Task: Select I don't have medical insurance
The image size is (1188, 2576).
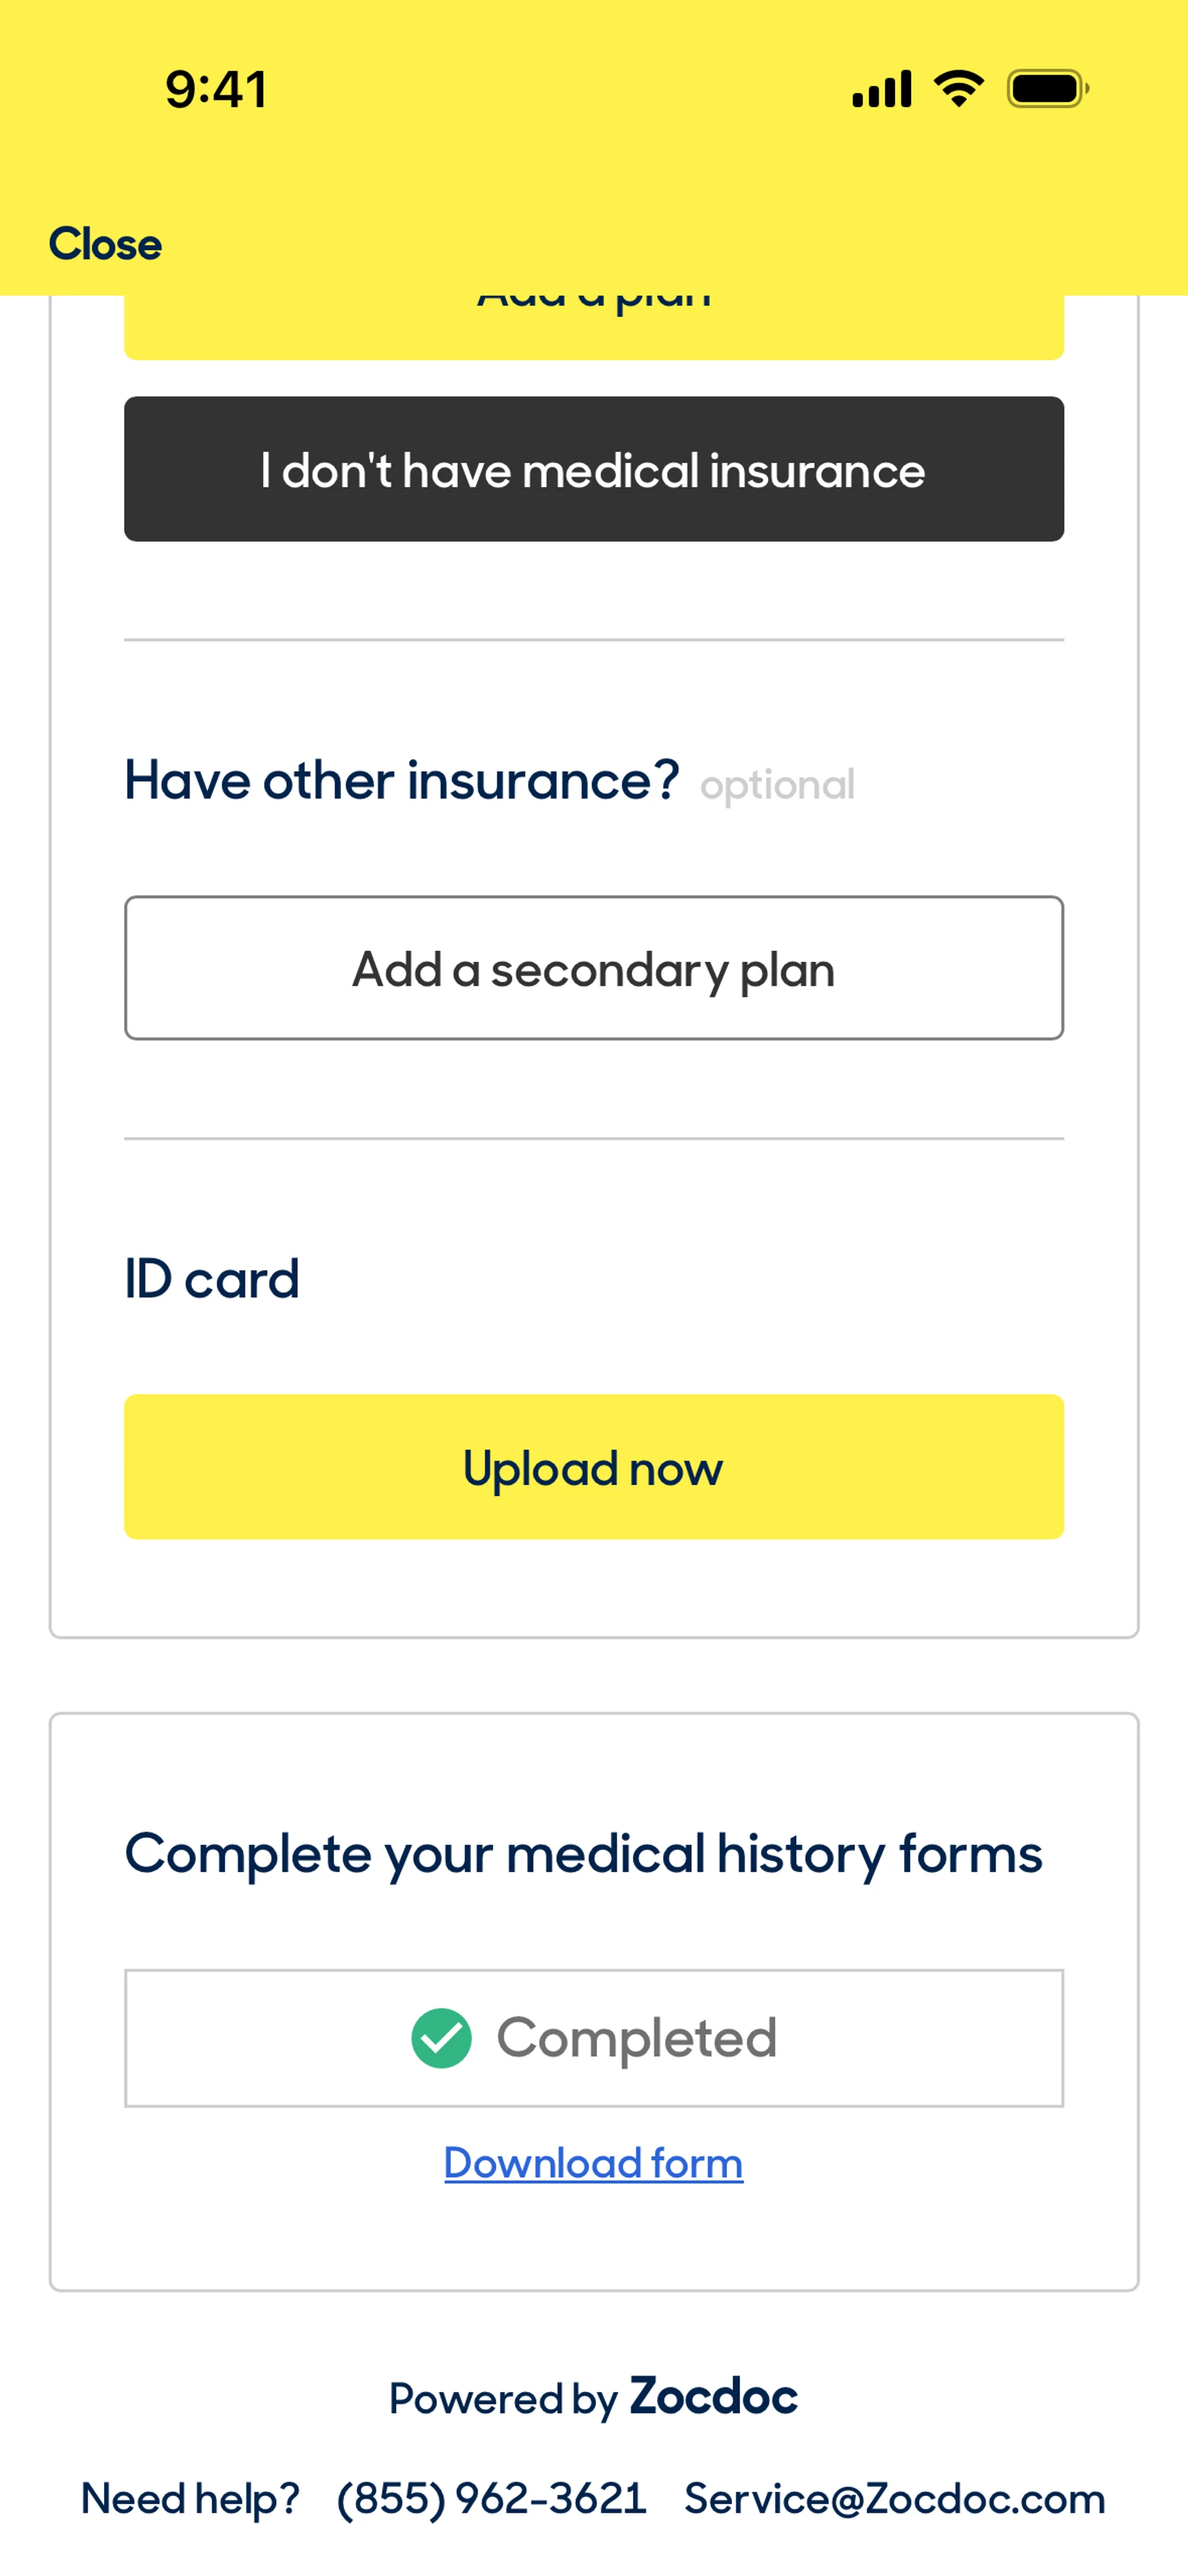Action: click(x=594, y=469)
